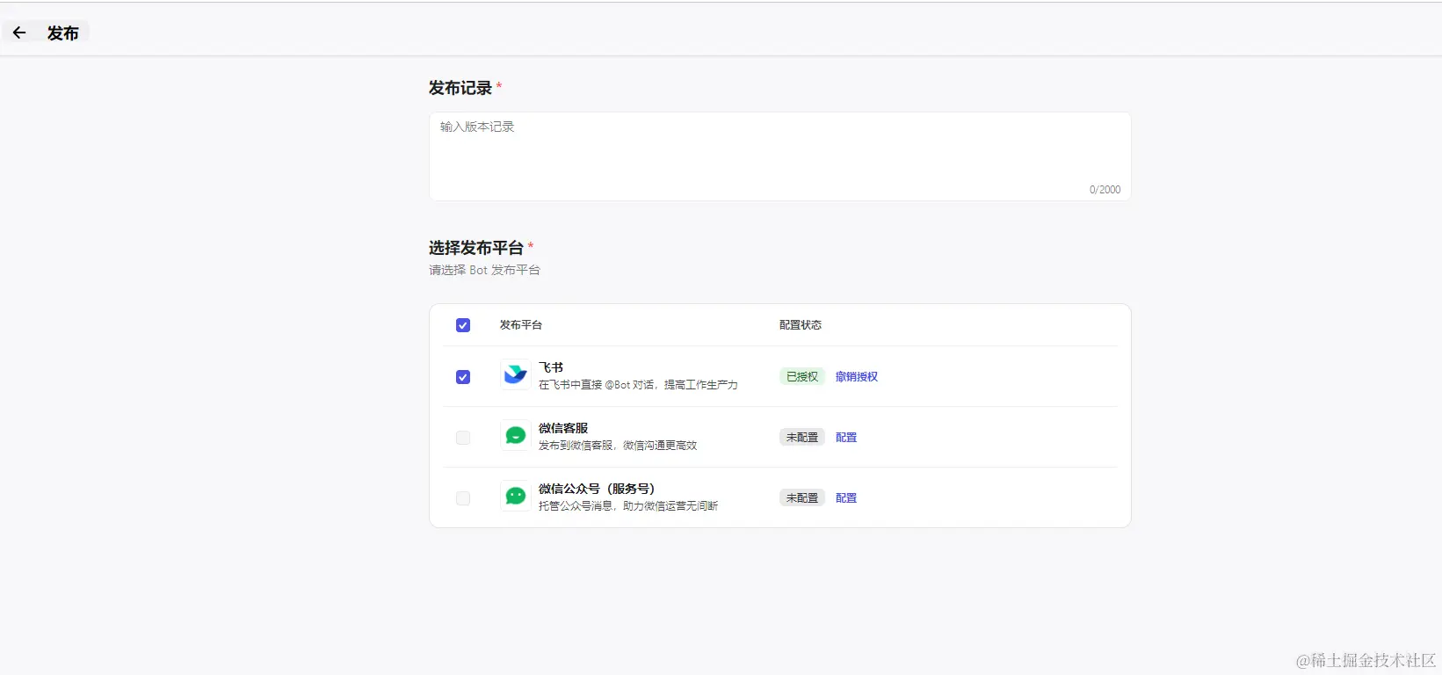The width and height of the screenshot is (1442, 675).
Task: Click the 发布 page title
Action: (63, 33)
